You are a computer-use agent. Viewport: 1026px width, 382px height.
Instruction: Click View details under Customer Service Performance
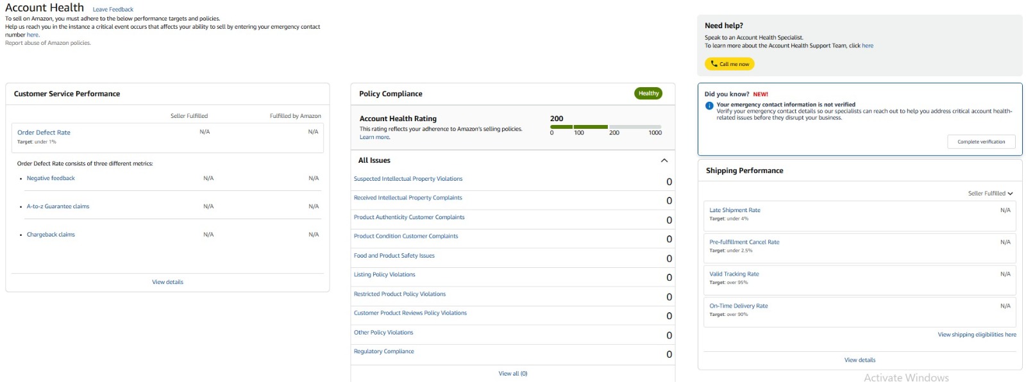[x=167, y=282]
